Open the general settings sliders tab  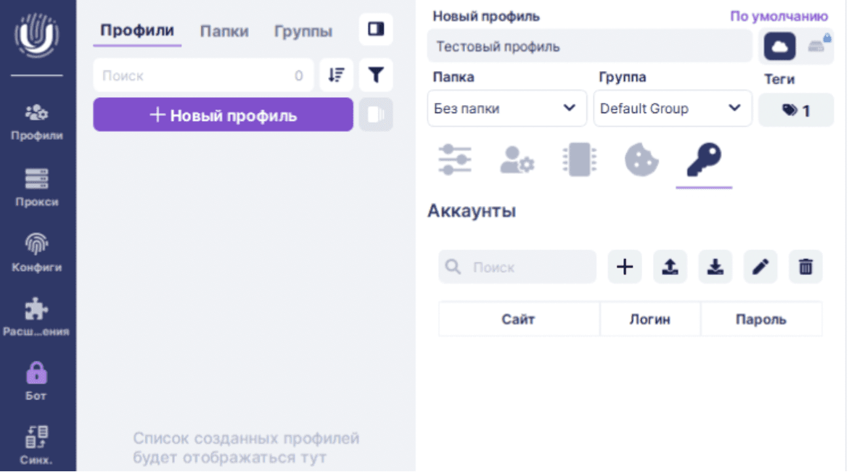[455, 160]
